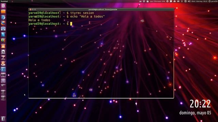Open the Ubuntu Dash home launcher
Image resolution: width=218 pixels, height=122 pixels.
(3, 6)
